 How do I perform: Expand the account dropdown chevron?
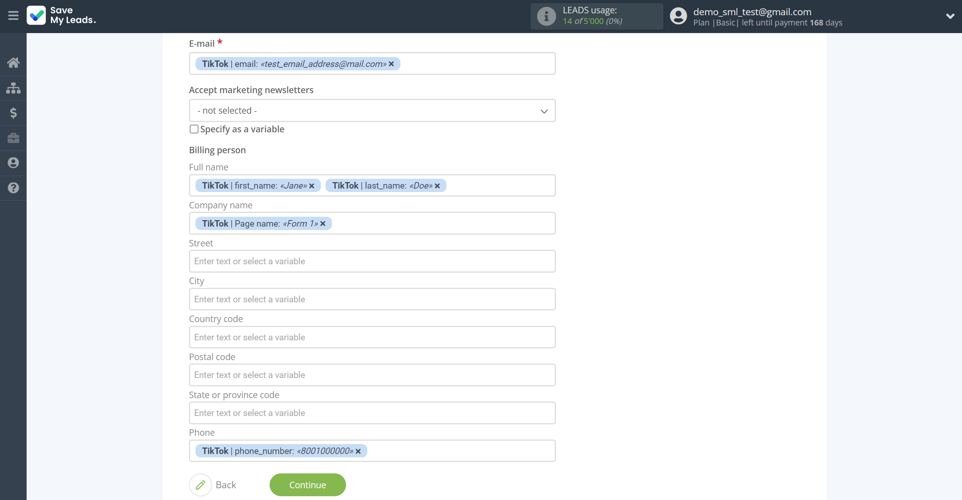950,16
